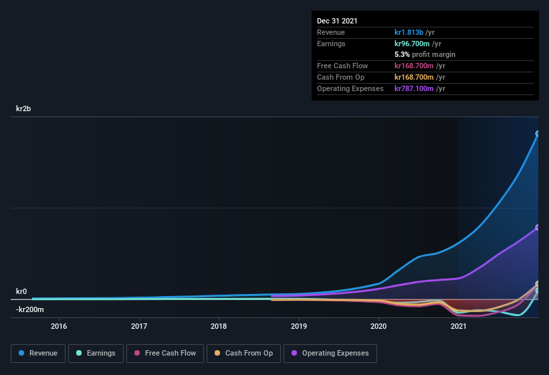Click the 5.3% profit margin text
This screenshot has width=549, height=375.
coord(425,55)
